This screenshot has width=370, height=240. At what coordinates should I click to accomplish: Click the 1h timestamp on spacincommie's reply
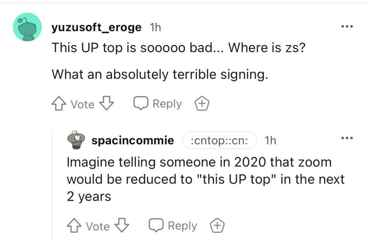270,141
